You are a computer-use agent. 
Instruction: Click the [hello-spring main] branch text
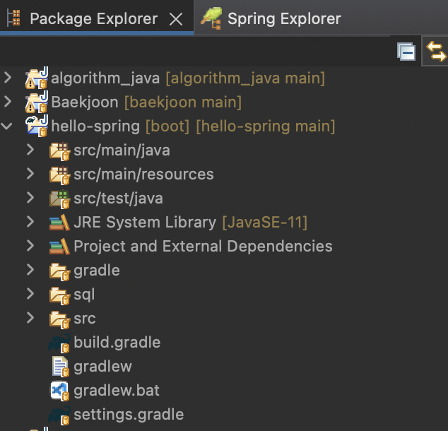point(266,126)
